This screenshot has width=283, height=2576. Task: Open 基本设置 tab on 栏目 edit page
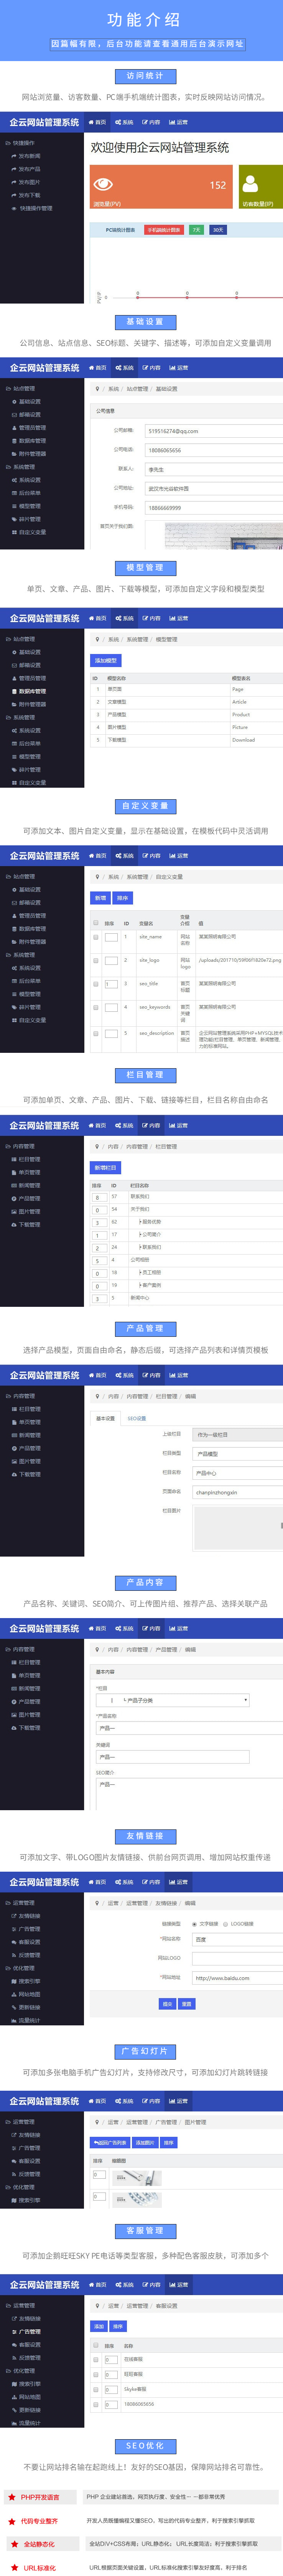coord(105,1418)
